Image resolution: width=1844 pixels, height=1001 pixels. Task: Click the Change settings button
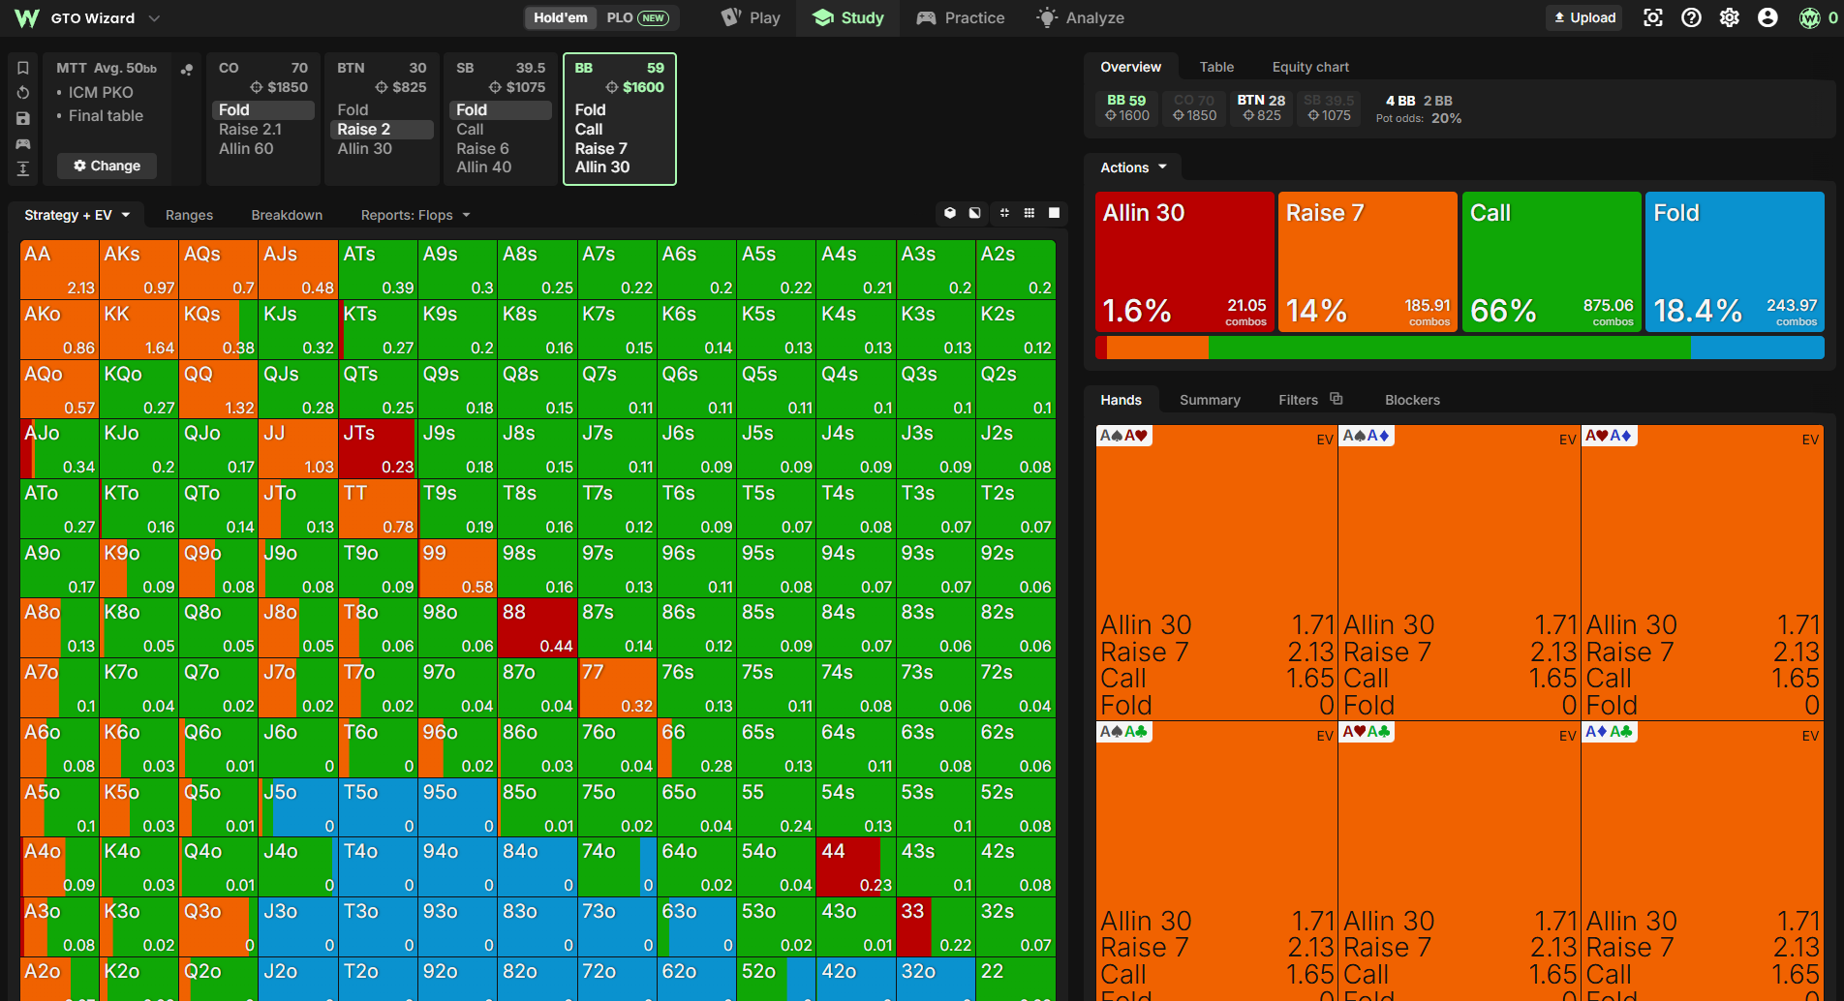click(x=107, y=166)
